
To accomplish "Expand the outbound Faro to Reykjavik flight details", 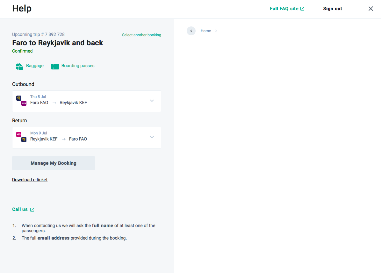I will pos(152,101).
